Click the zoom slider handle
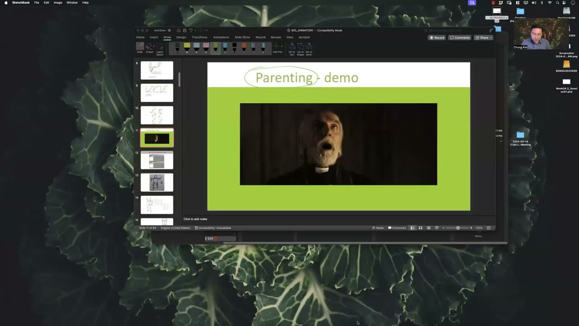The width and height of the screenshot is (579, 326). coord(458,228)
